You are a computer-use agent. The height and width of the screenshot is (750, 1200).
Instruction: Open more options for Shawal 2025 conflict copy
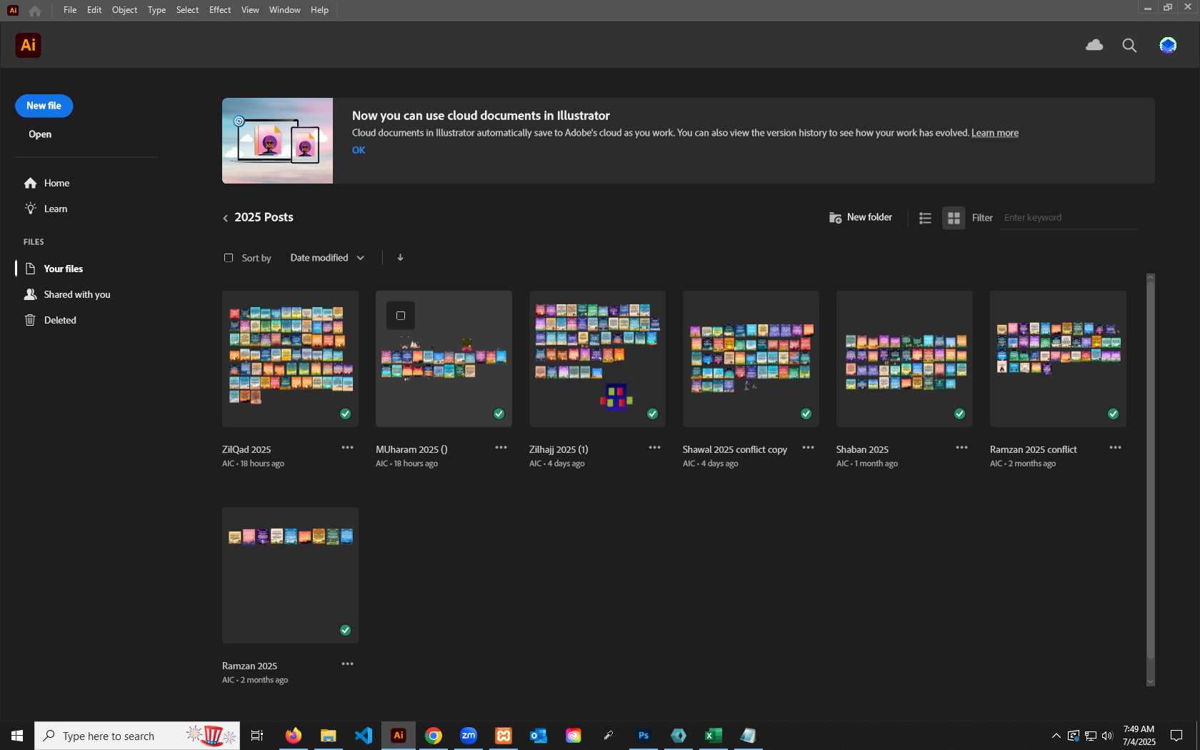[x=808, y=448]
